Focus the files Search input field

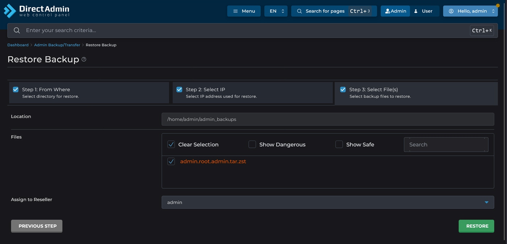pos(446,145)
